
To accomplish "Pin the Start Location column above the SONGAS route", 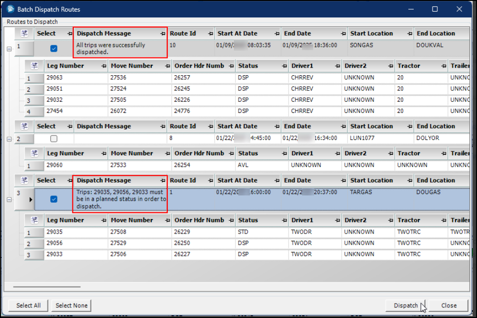I will 410,34.
